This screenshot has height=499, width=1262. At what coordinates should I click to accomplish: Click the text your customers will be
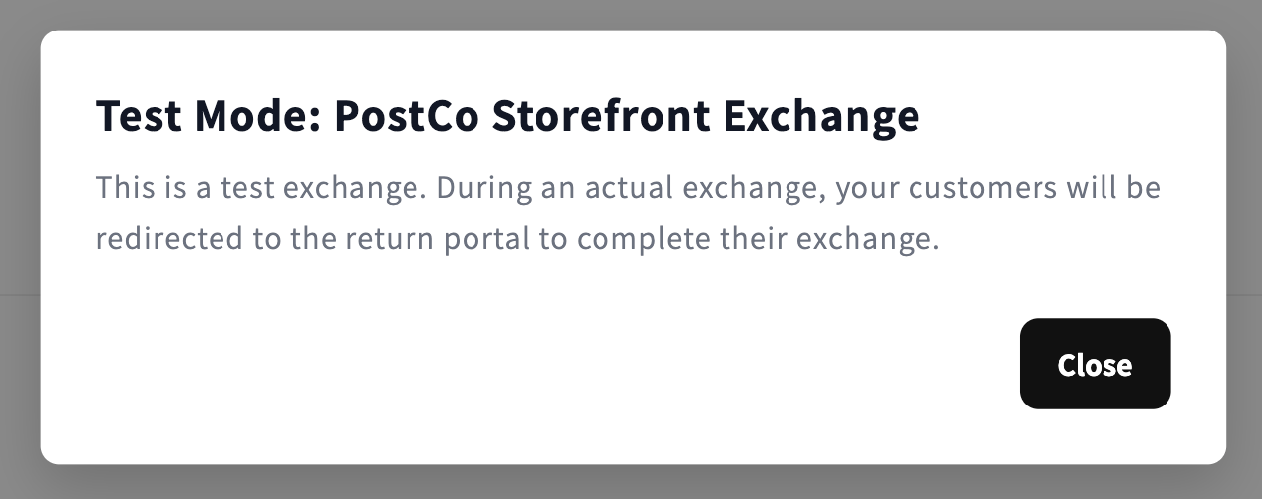tap(998, 187)
